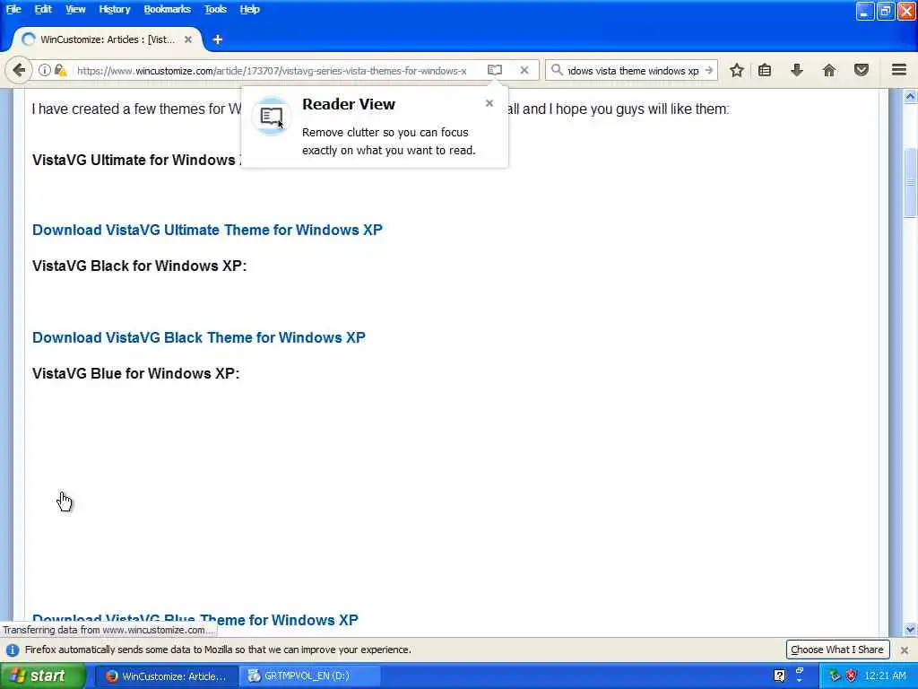
Task: Click the 12:21 AM taskbar clock
Action: 885,676
